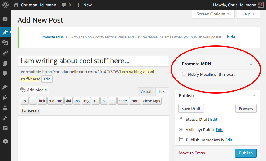Insert a more tag

pos(135,101)
